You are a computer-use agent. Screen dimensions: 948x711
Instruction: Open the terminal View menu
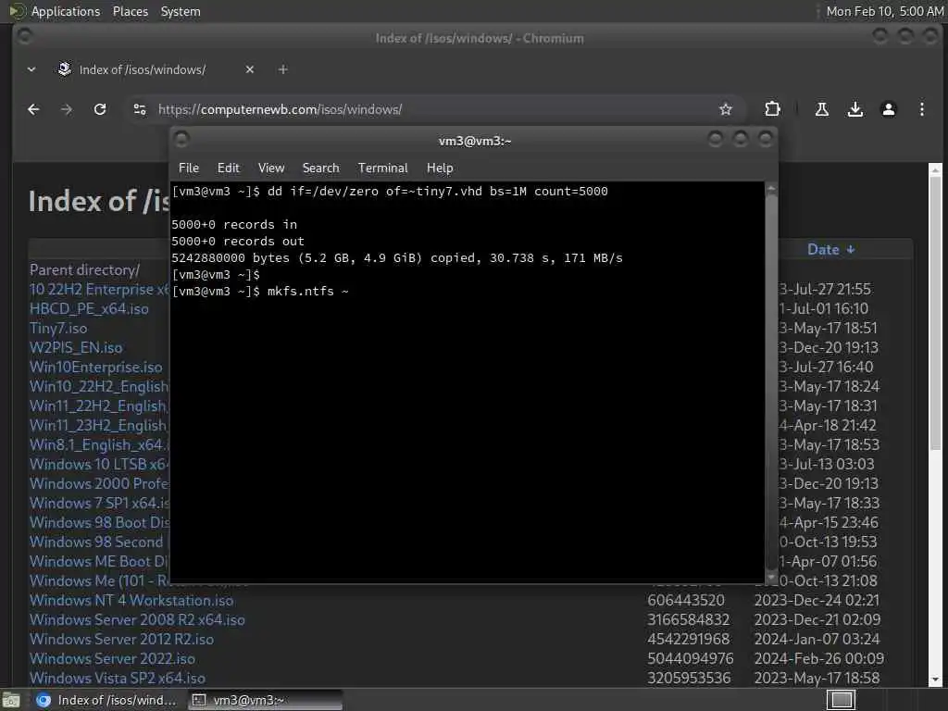[271, 168]
